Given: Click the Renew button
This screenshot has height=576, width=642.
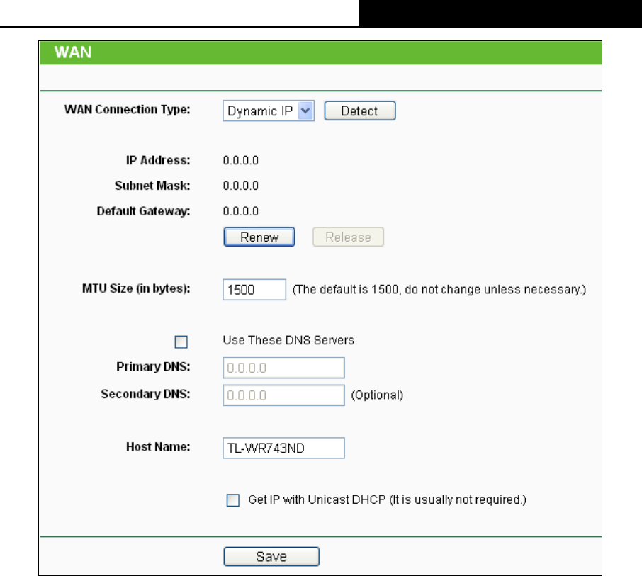Looking at the screenshot, I should click(x=259, y=237).
